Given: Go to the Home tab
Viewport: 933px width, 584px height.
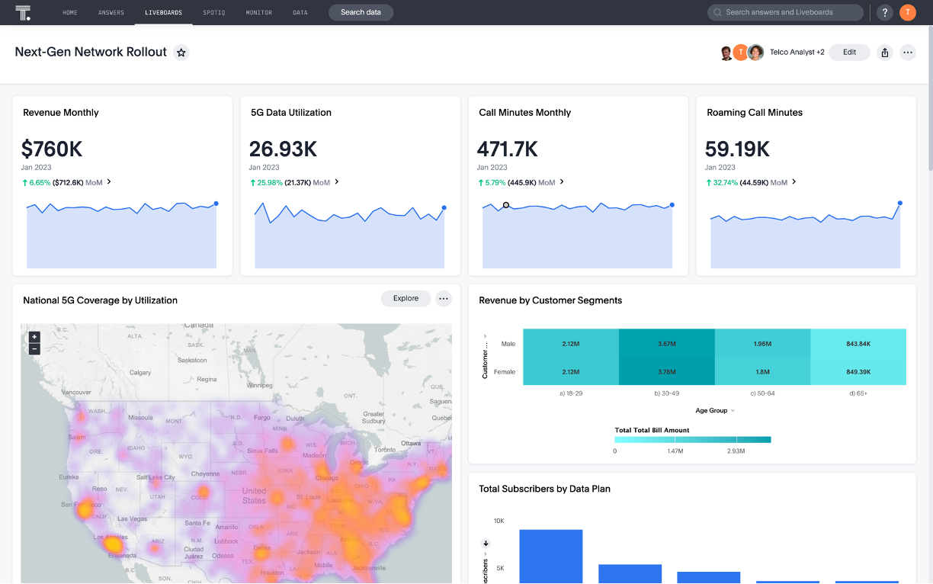Looking at the screenshot, I should pyautogui.click(x=70, y=12).
